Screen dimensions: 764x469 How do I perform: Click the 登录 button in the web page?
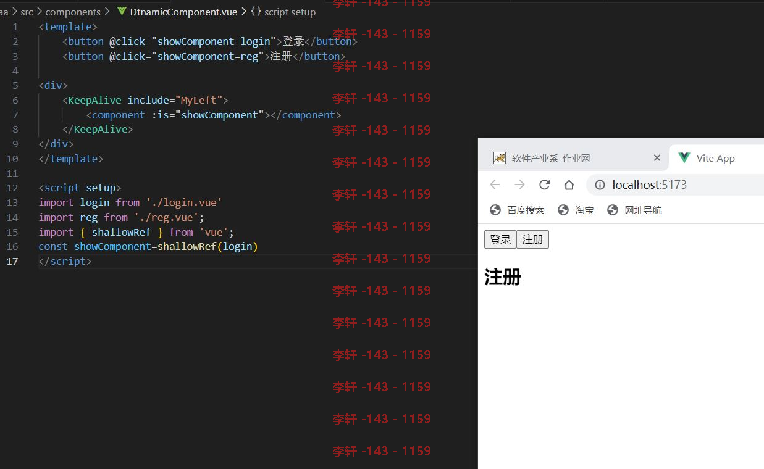tap(500, 239)
